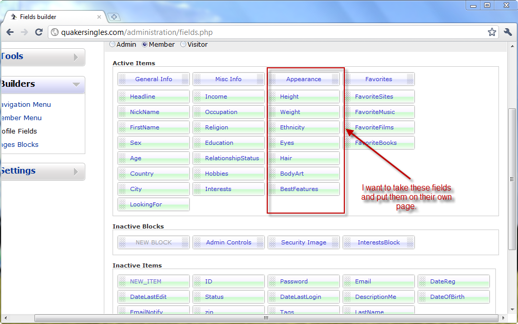Open Pages Blocks builder link
The image size is (518, 324).
click(x=20, y=145)
